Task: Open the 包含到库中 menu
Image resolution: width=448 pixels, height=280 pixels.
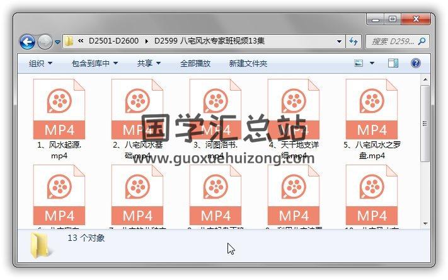Action: [x=95, y=63]
